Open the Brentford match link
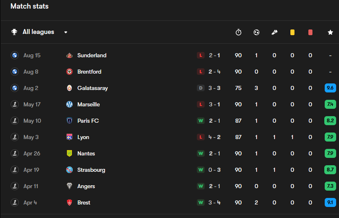 [x=169, y=72]
